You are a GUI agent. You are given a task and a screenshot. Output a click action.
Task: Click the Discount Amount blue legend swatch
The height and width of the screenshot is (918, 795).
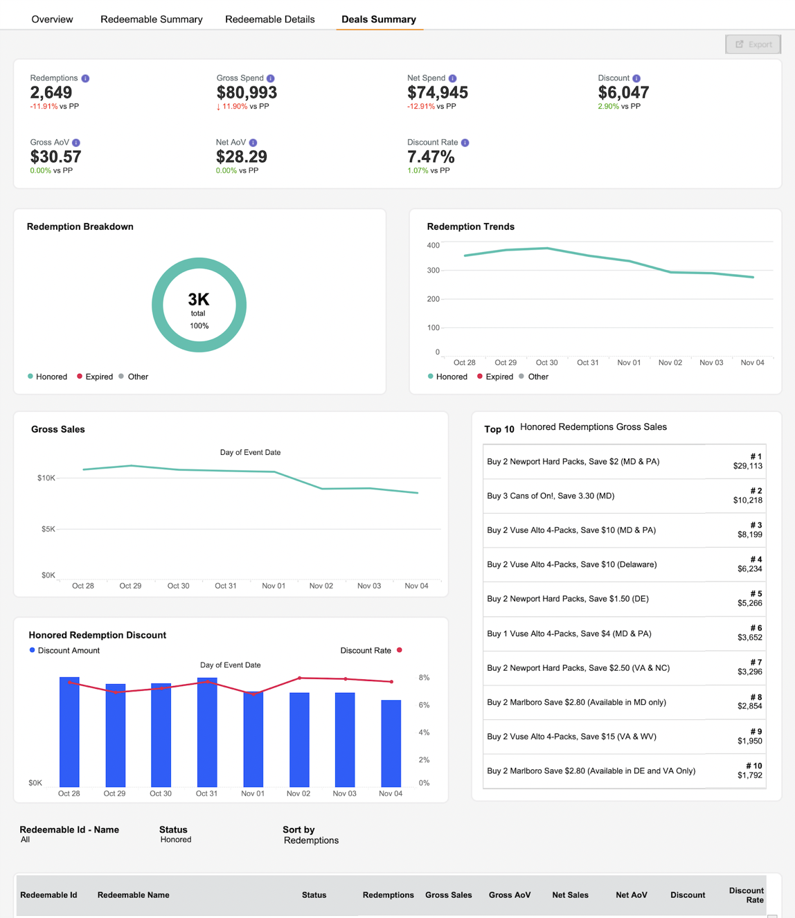coord(32,650)
